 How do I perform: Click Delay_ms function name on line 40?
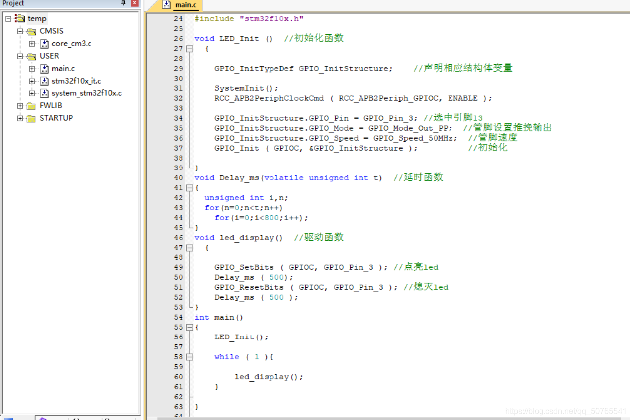coord(239,178)
